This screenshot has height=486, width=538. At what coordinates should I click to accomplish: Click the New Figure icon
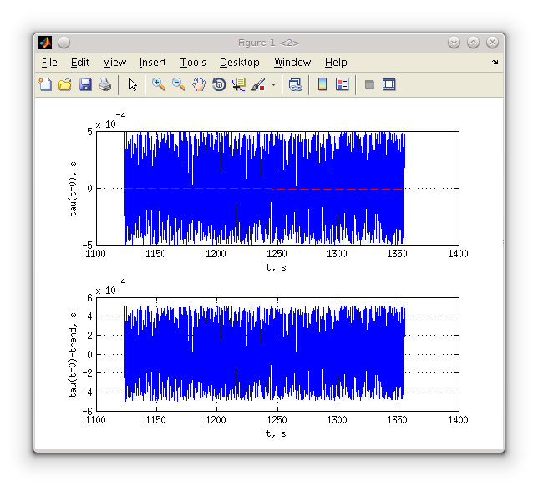pyautogui.click(x=45, y=84)
